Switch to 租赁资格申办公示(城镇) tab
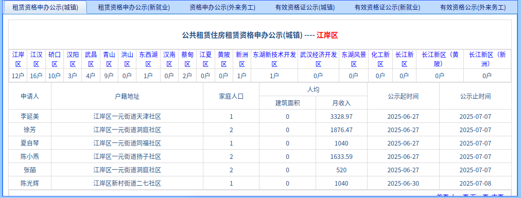This screenshot has width=521, height=198. (x=45, y=8)
